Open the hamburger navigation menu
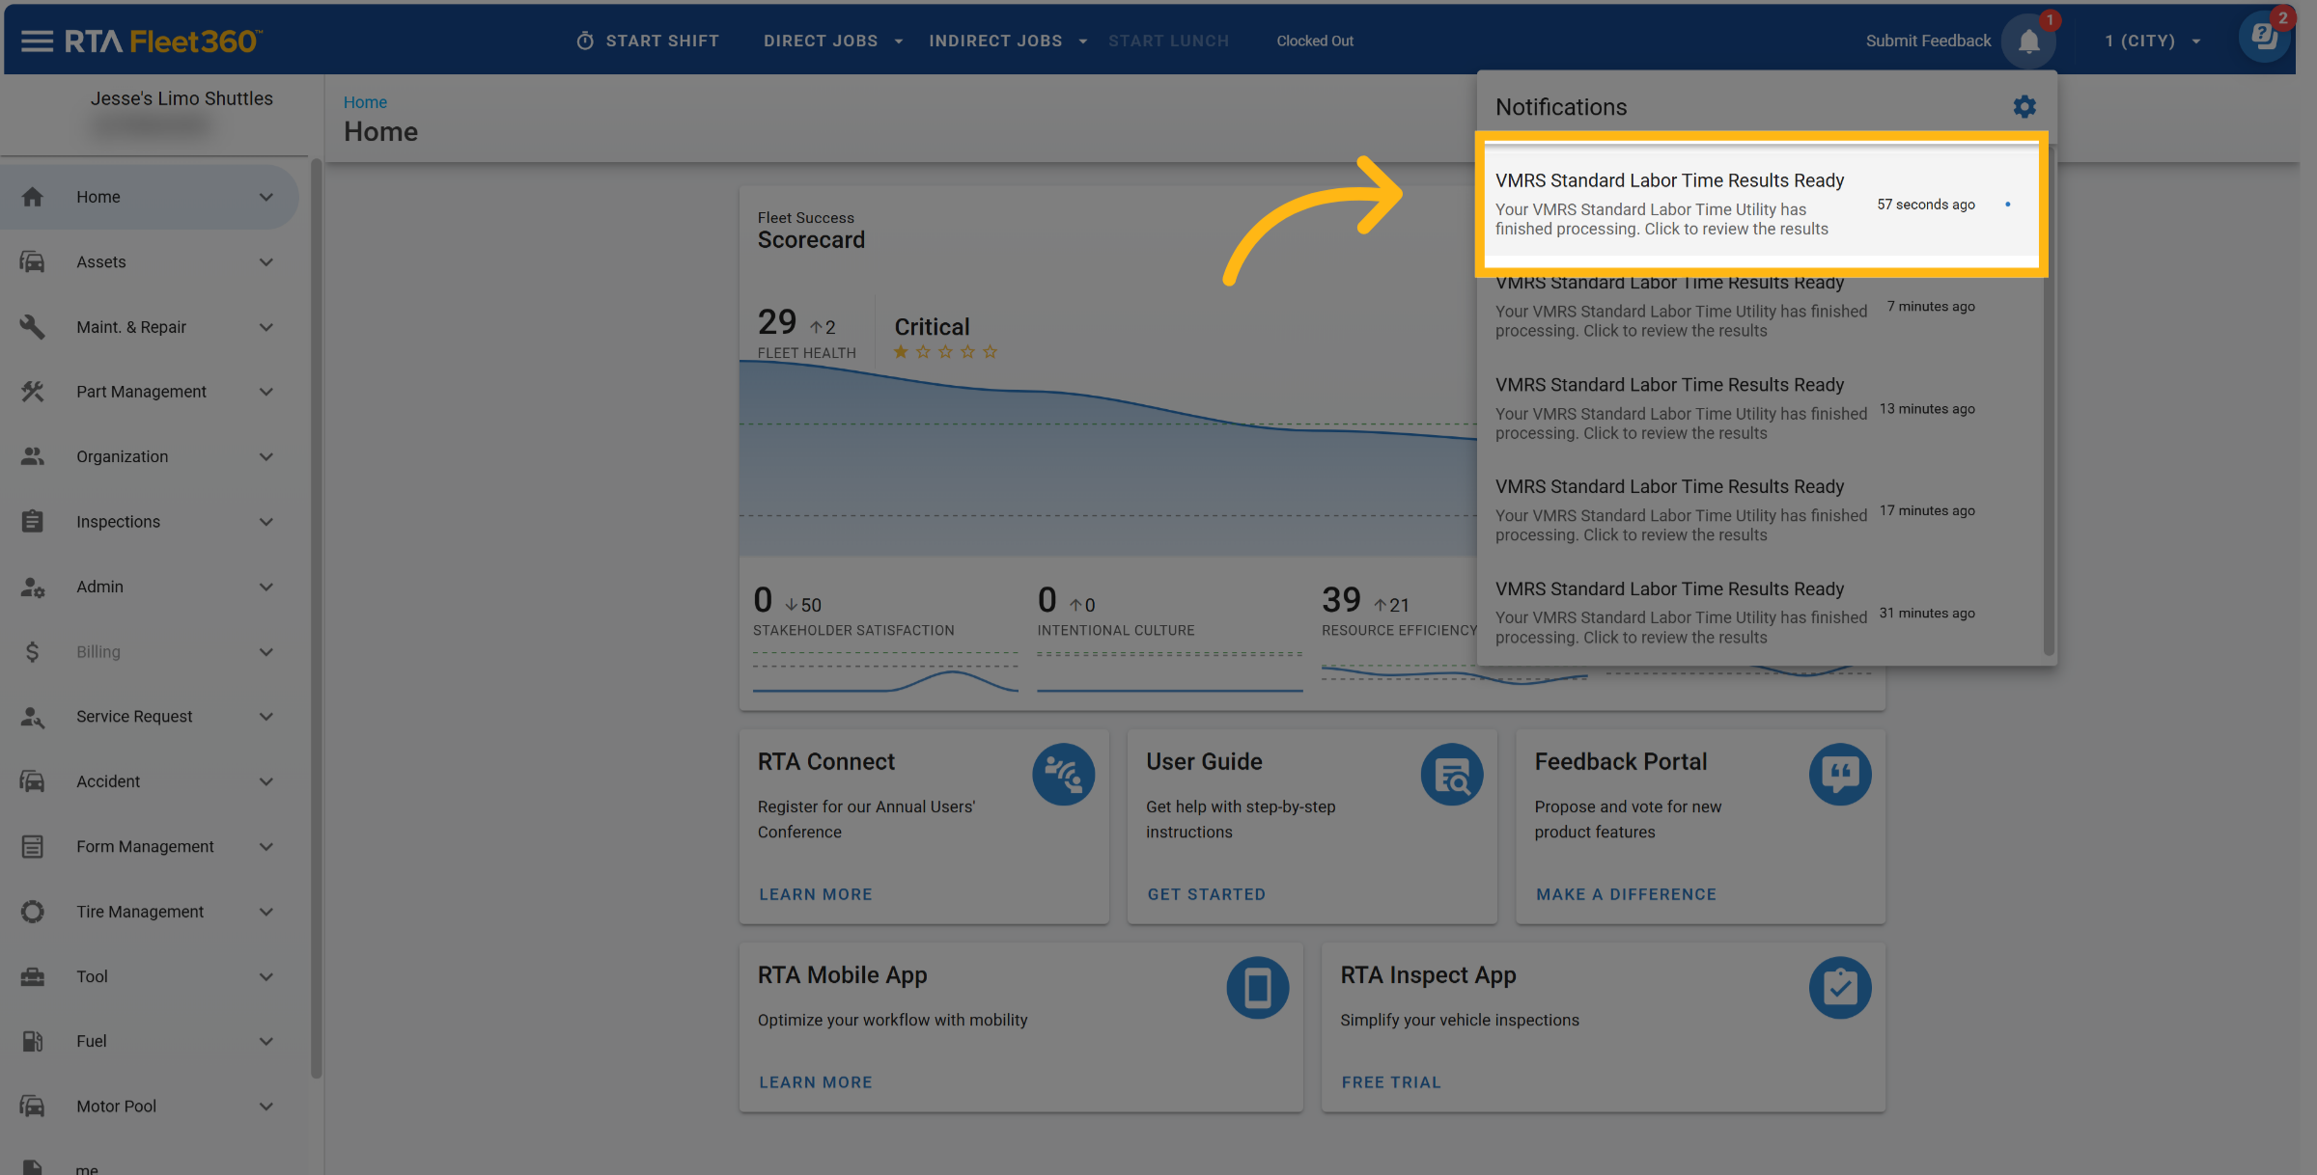 (x=37, y=41)
